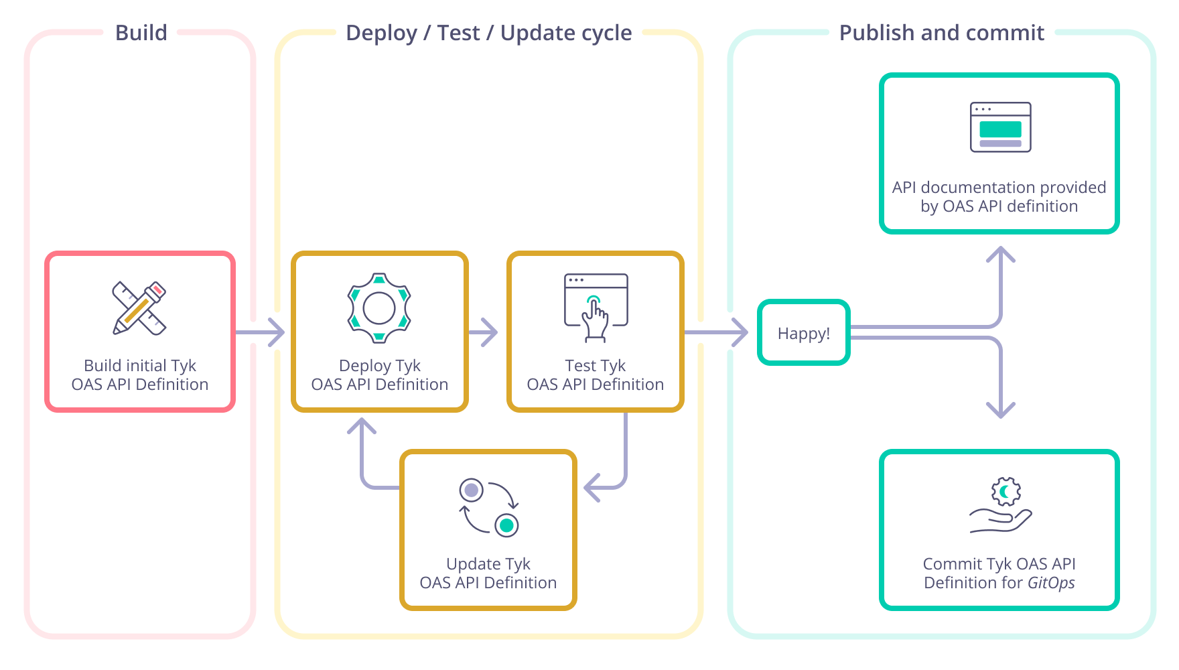Select the Build section header
The height and width of the screenshot is (670, 1179).
click(141, 32)
